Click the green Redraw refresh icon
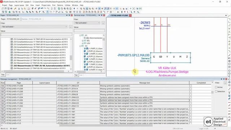The height and width of the screenshot is (130, 231). point(59,9)
